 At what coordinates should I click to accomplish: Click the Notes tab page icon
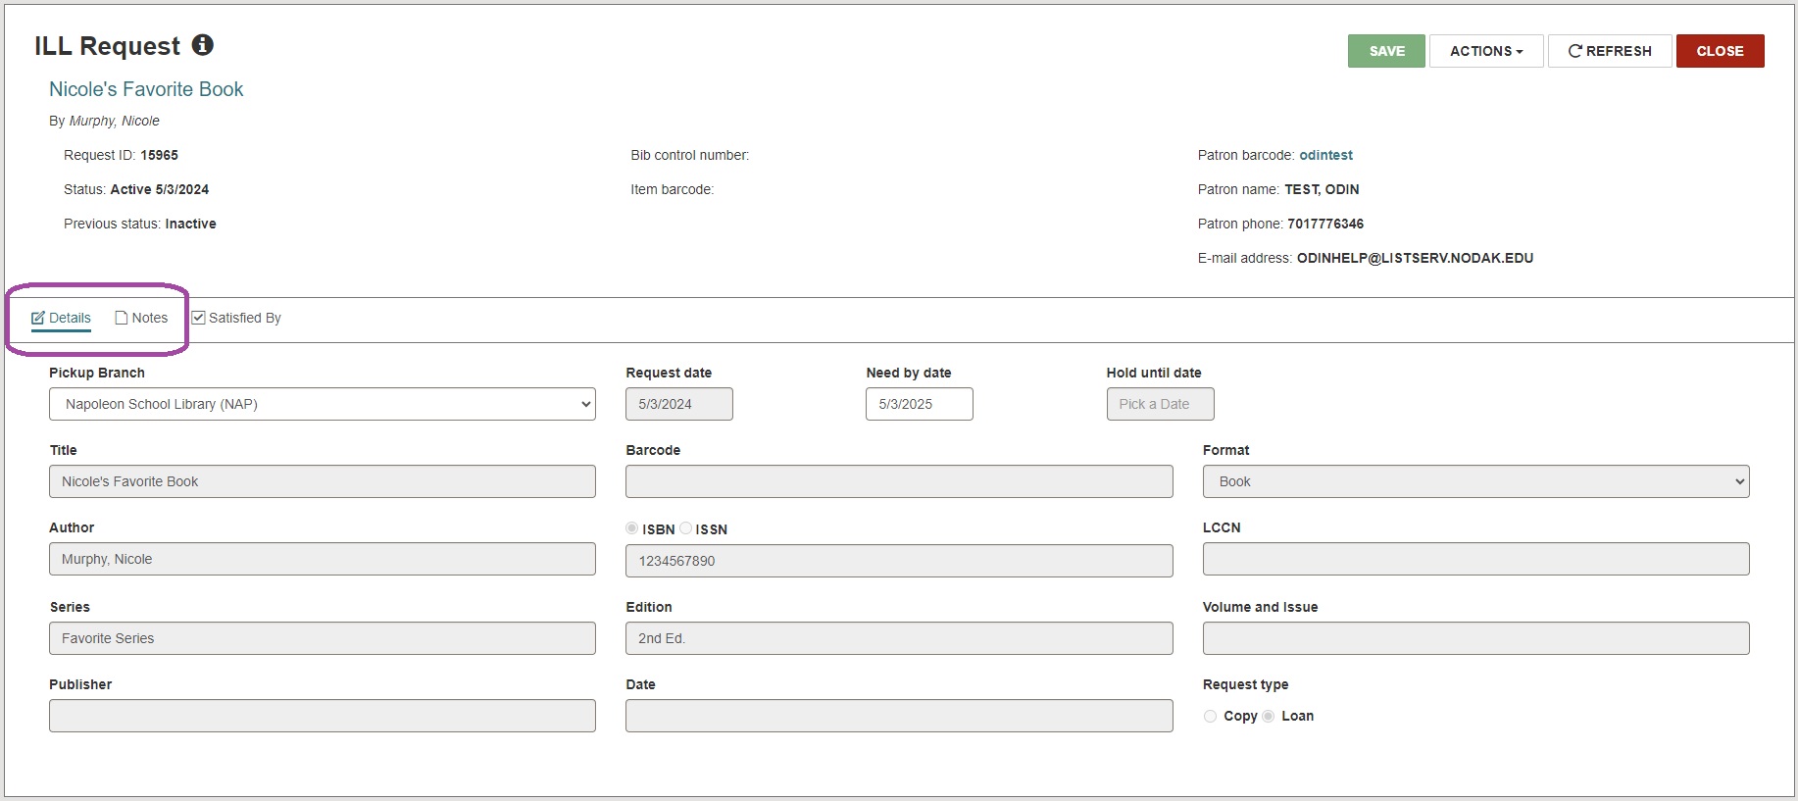click(122, 318)
